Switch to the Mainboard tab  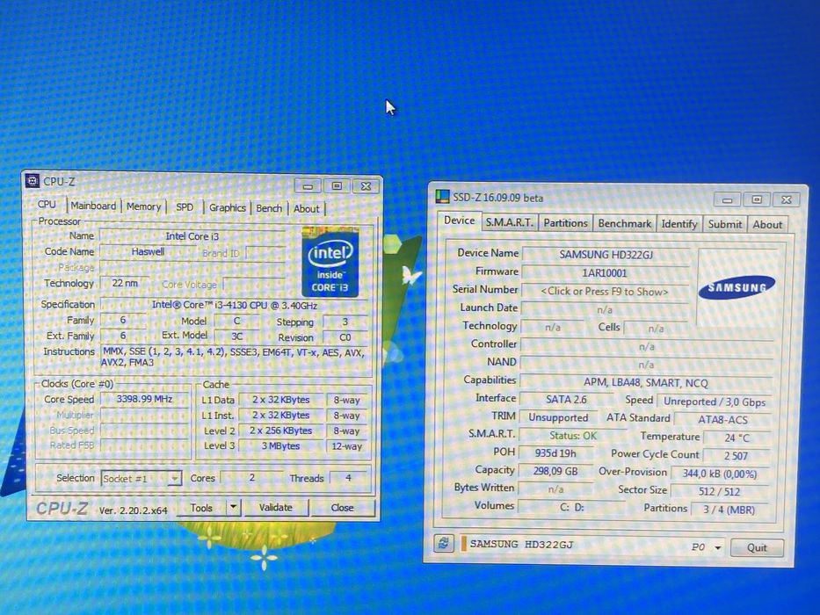93,206
